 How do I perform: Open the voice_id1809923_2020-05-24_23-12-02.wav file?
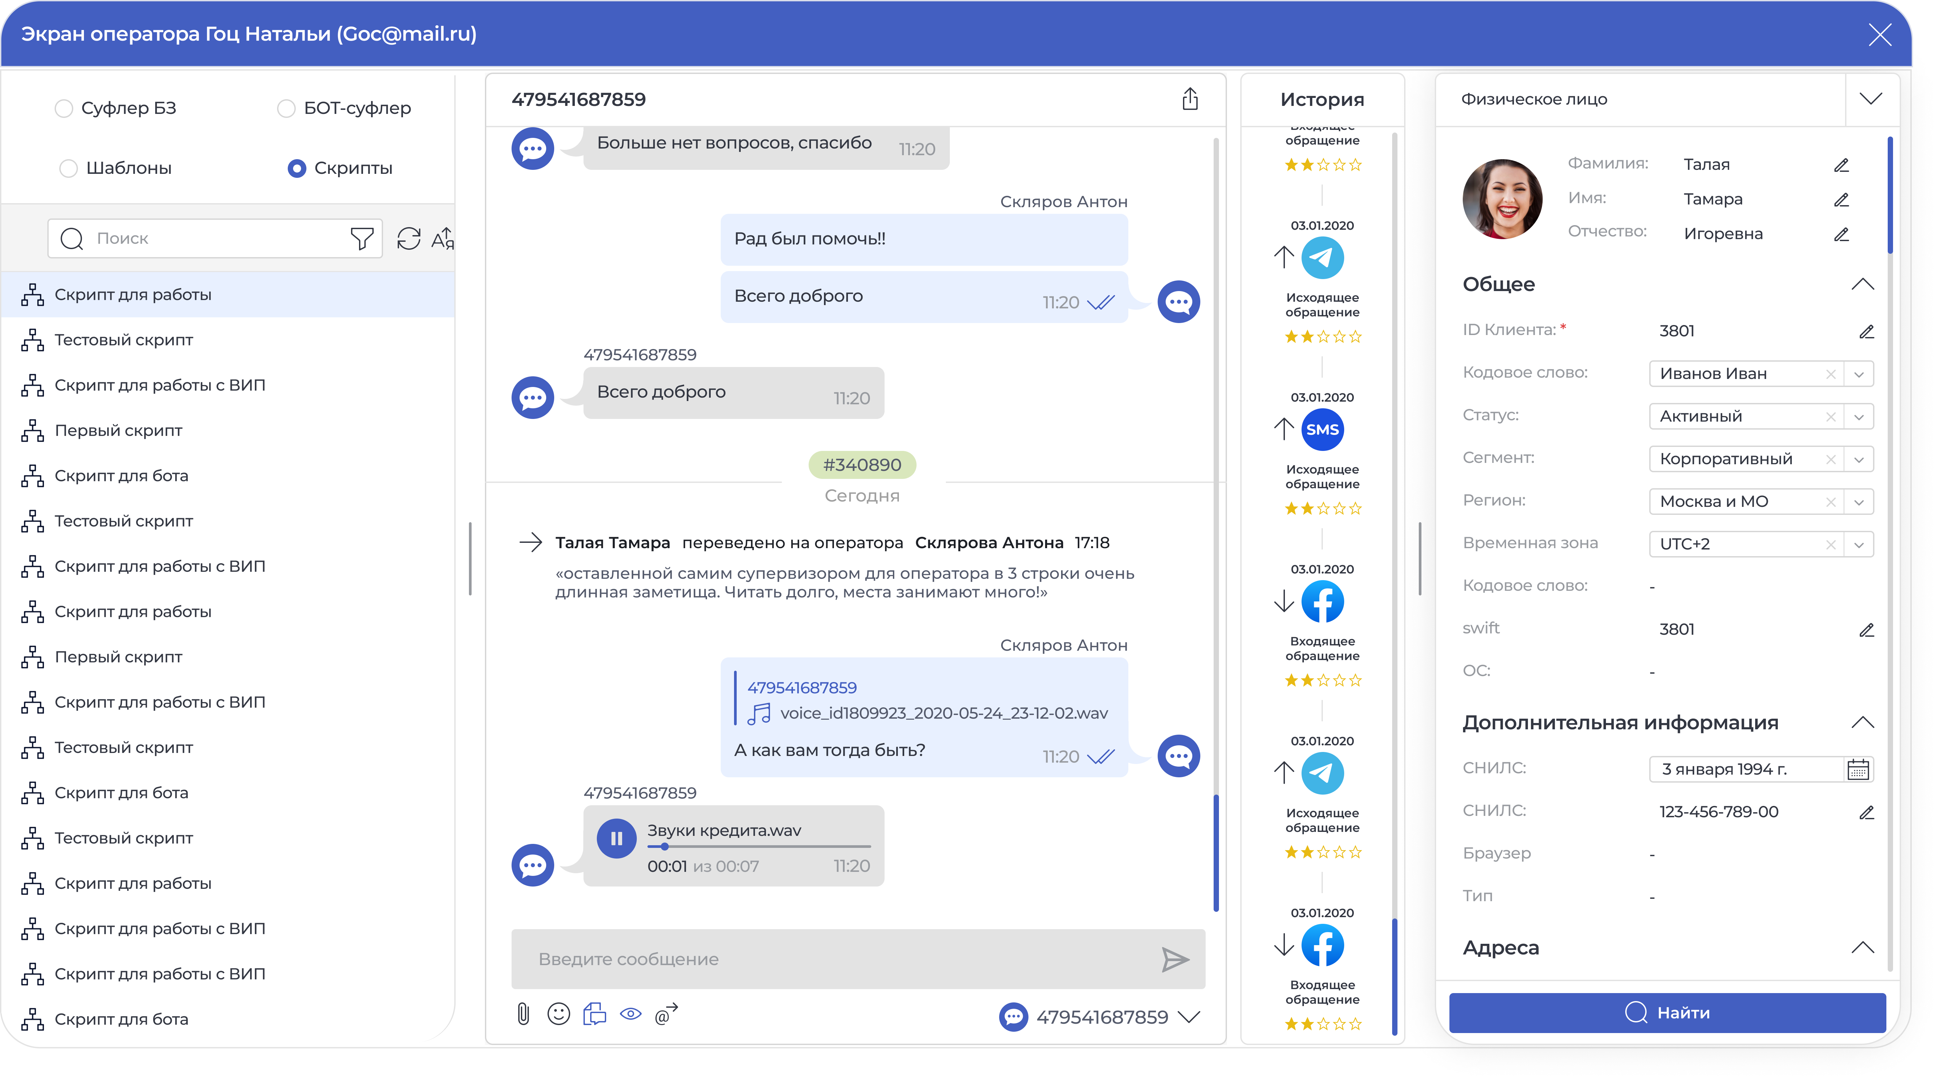944,714
